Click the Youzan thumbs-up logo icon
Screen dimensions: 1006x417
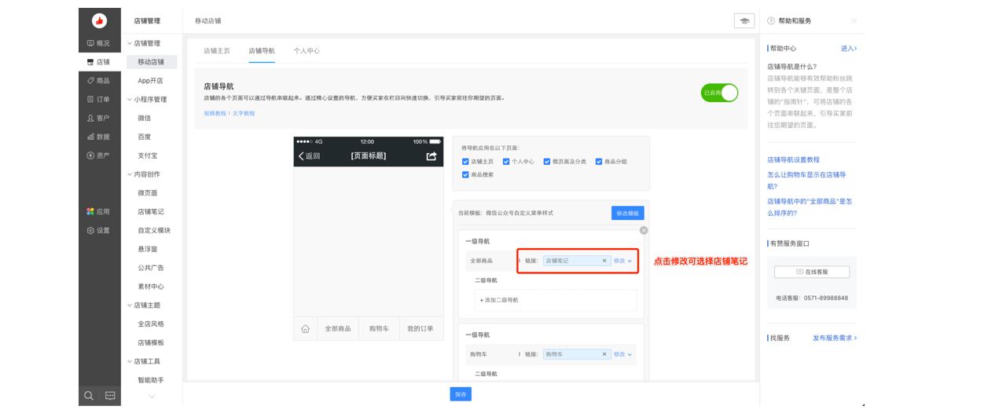pyautogui.click(x=99, y=21)
